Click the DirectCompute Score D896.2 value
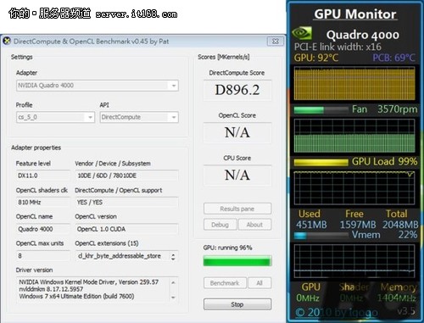This screenshot has height=323, width=424. point(237,90)
